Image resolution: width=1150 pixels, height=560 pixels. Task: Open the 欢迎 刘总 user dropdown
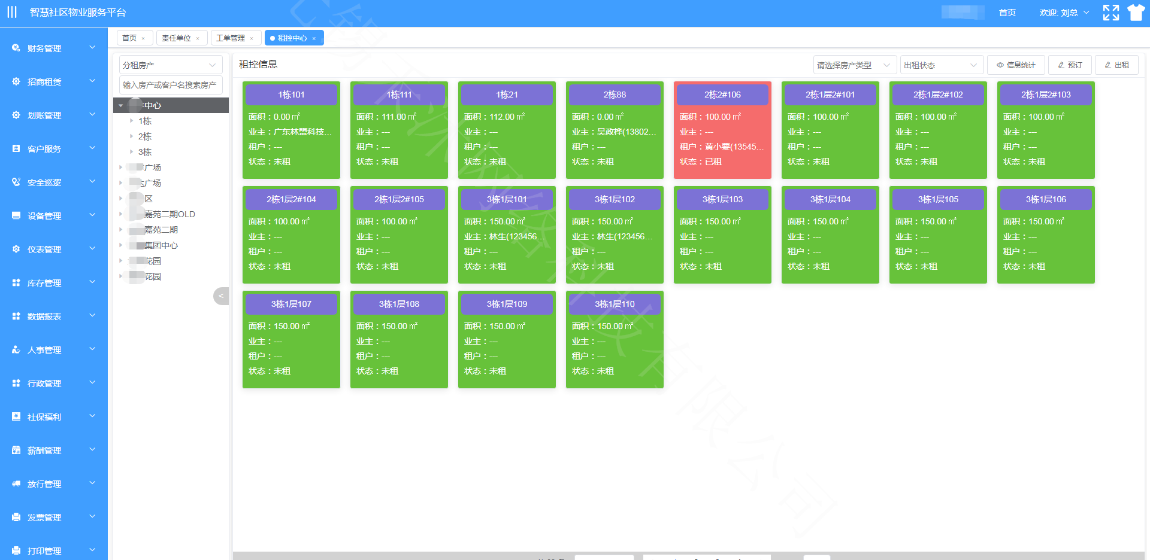tap(1064, 13)
